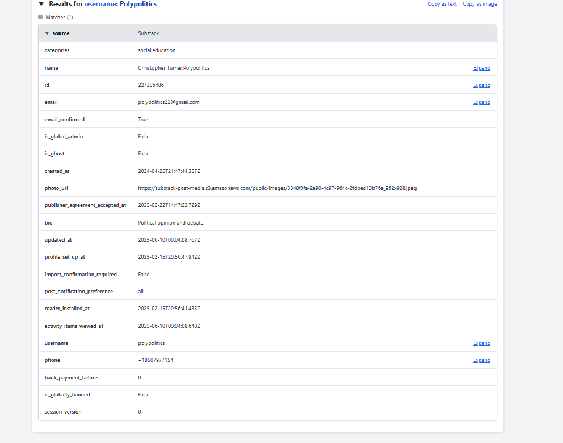563x443 pixels.
Task: Click the created_at timestamp value
Action: click(x=169, y=171)
